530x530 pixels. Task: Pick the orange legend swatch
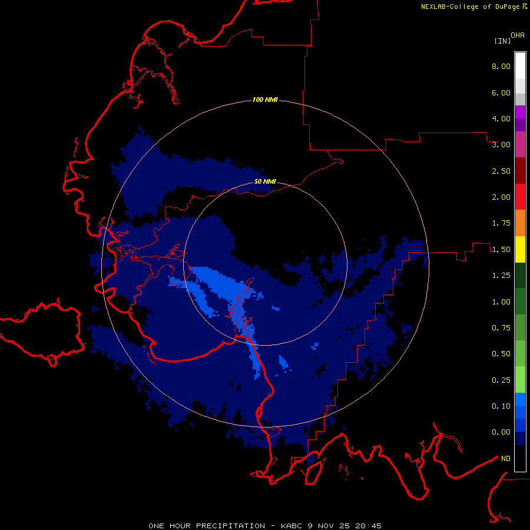520,223
